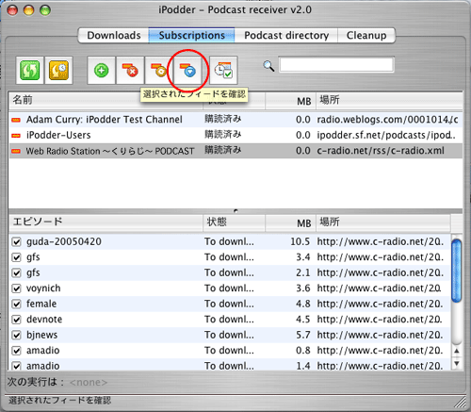Viewport: 471px width, 412px height.
Task: Click the scrollbar up arrow in episode list
Action: [x=457, y=351]
